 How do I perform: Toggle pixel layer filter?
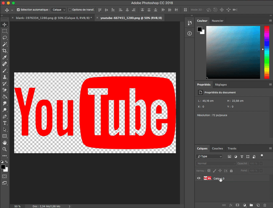coord(230,157)
